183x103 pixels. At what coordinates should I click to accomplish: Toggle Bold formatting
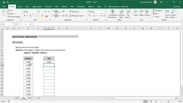25,16
